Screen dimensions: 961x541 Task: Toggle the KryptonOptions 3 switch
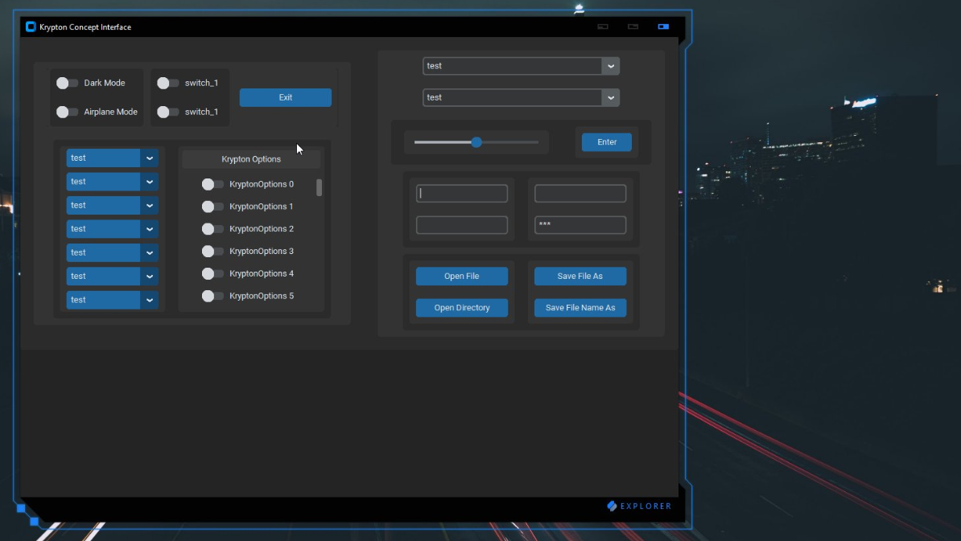pyautogui.click(x=212, y=252)
